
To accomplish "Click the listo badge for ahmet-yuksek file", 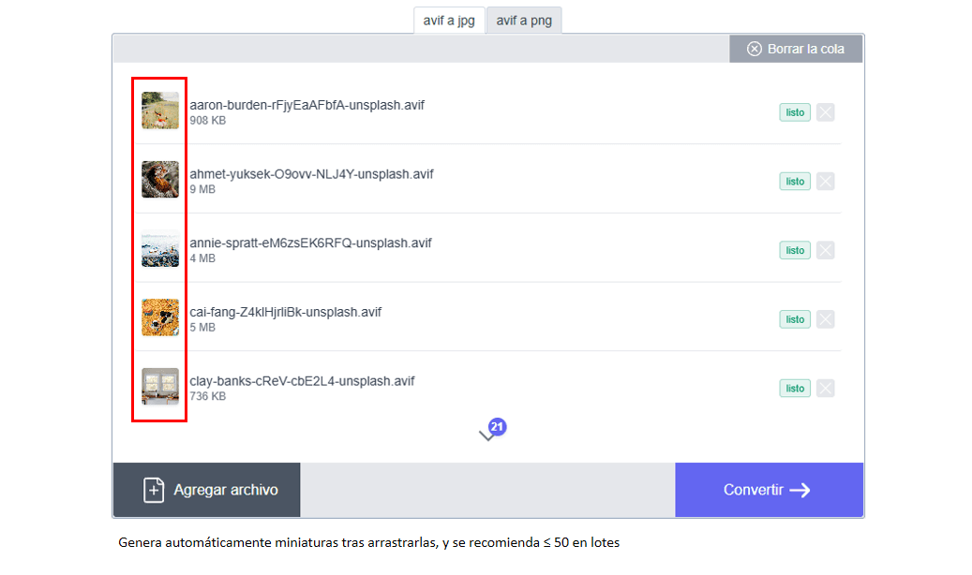I will coord(794,181).
